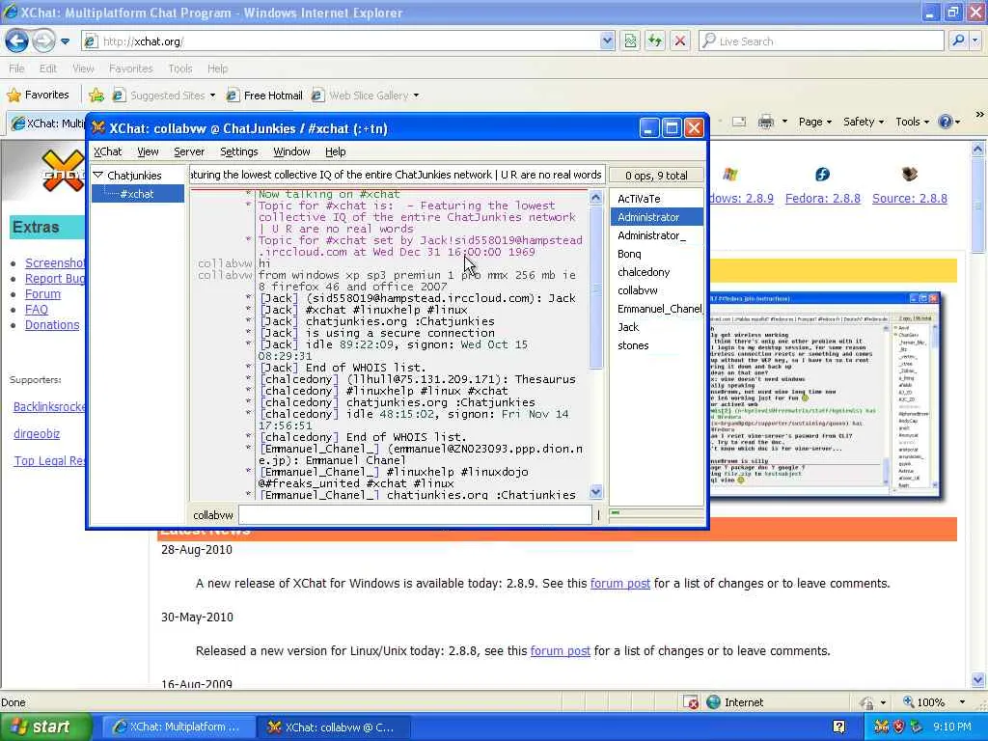Click the dirgeobiz supporter link
The height and width of the screenshot is (741, 988).
(37, 433)
